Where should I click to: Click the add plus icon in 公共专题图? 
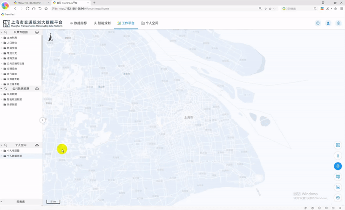coord(37,32)
